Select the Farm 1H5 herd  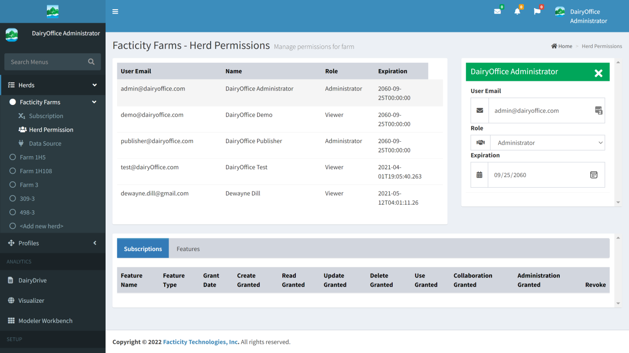(32, 157)
